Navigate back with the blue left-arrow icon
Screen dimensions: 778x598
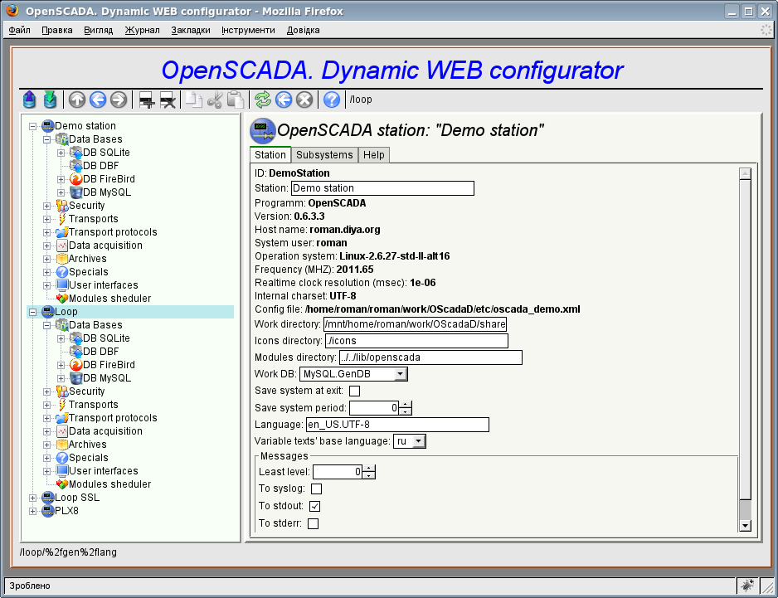[x=98, y=100]
